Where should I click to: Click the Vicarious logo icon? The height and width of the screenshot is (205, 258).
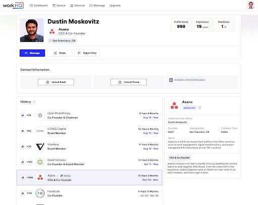point(40,146)
